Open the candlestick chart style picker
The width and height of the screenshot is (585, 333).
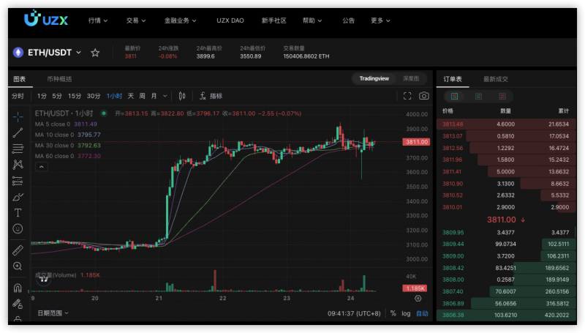181,96
